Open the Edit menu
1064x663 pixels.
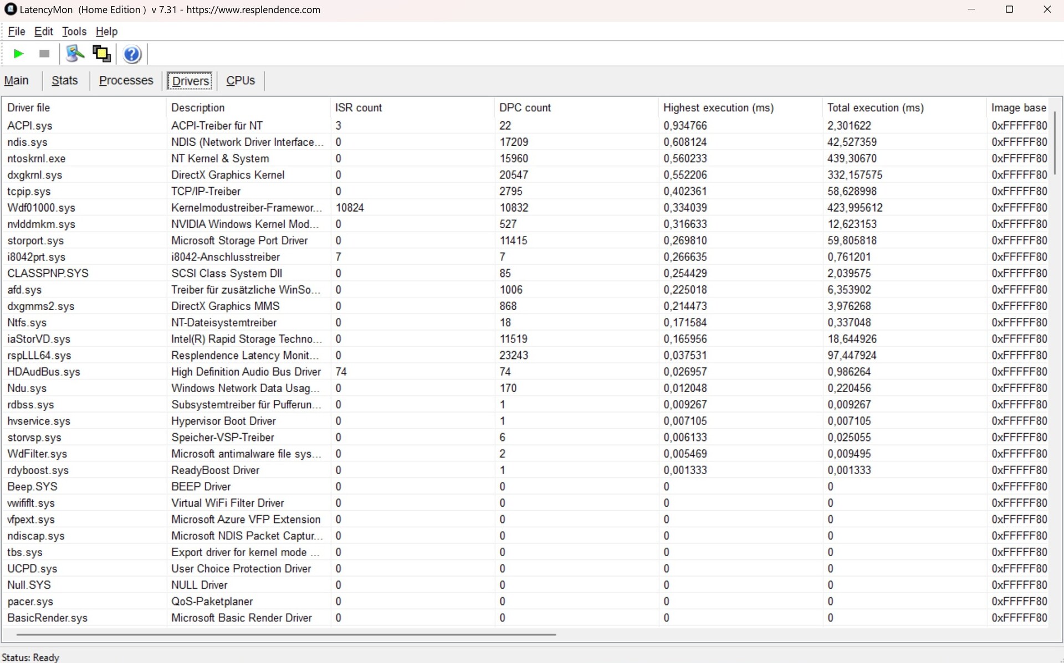(44, 32)
